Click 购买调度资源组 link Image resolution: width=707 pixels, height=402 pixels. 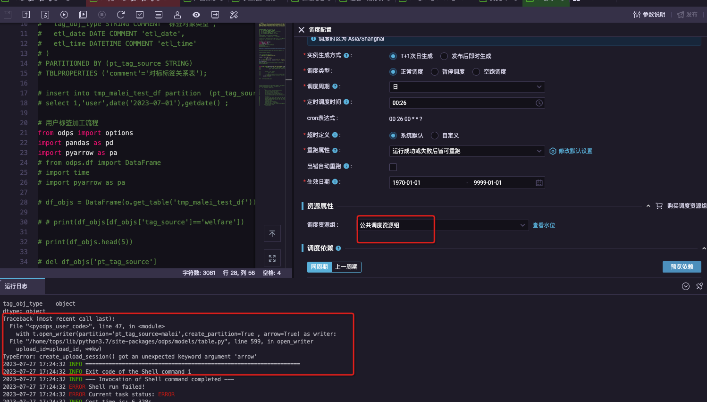tap(682, 206)
